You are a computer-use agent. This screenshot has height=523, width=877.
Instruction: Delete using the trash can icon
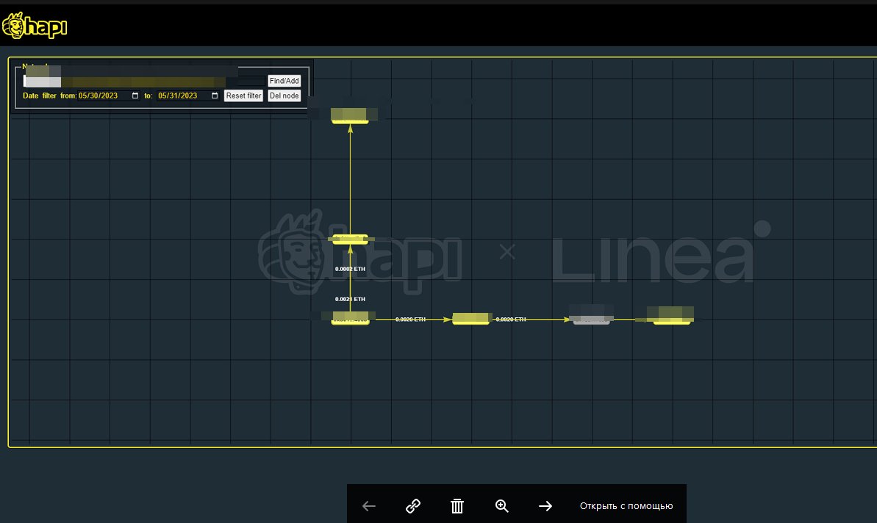tap(457, 506)
